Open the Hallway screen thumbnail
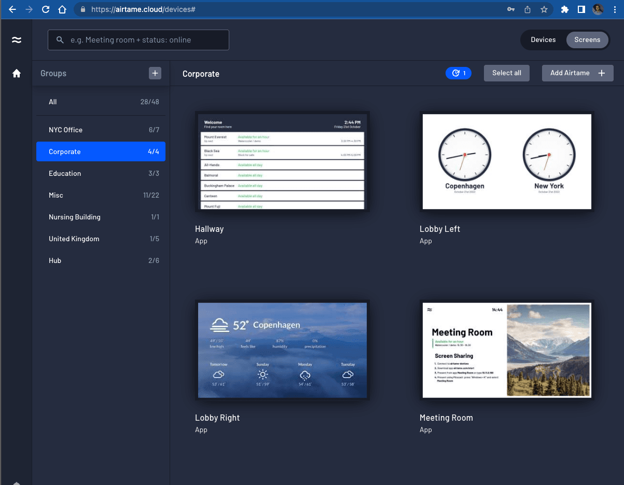The width and height of the screenshot is (624, 485). click(x=282, y=161)
